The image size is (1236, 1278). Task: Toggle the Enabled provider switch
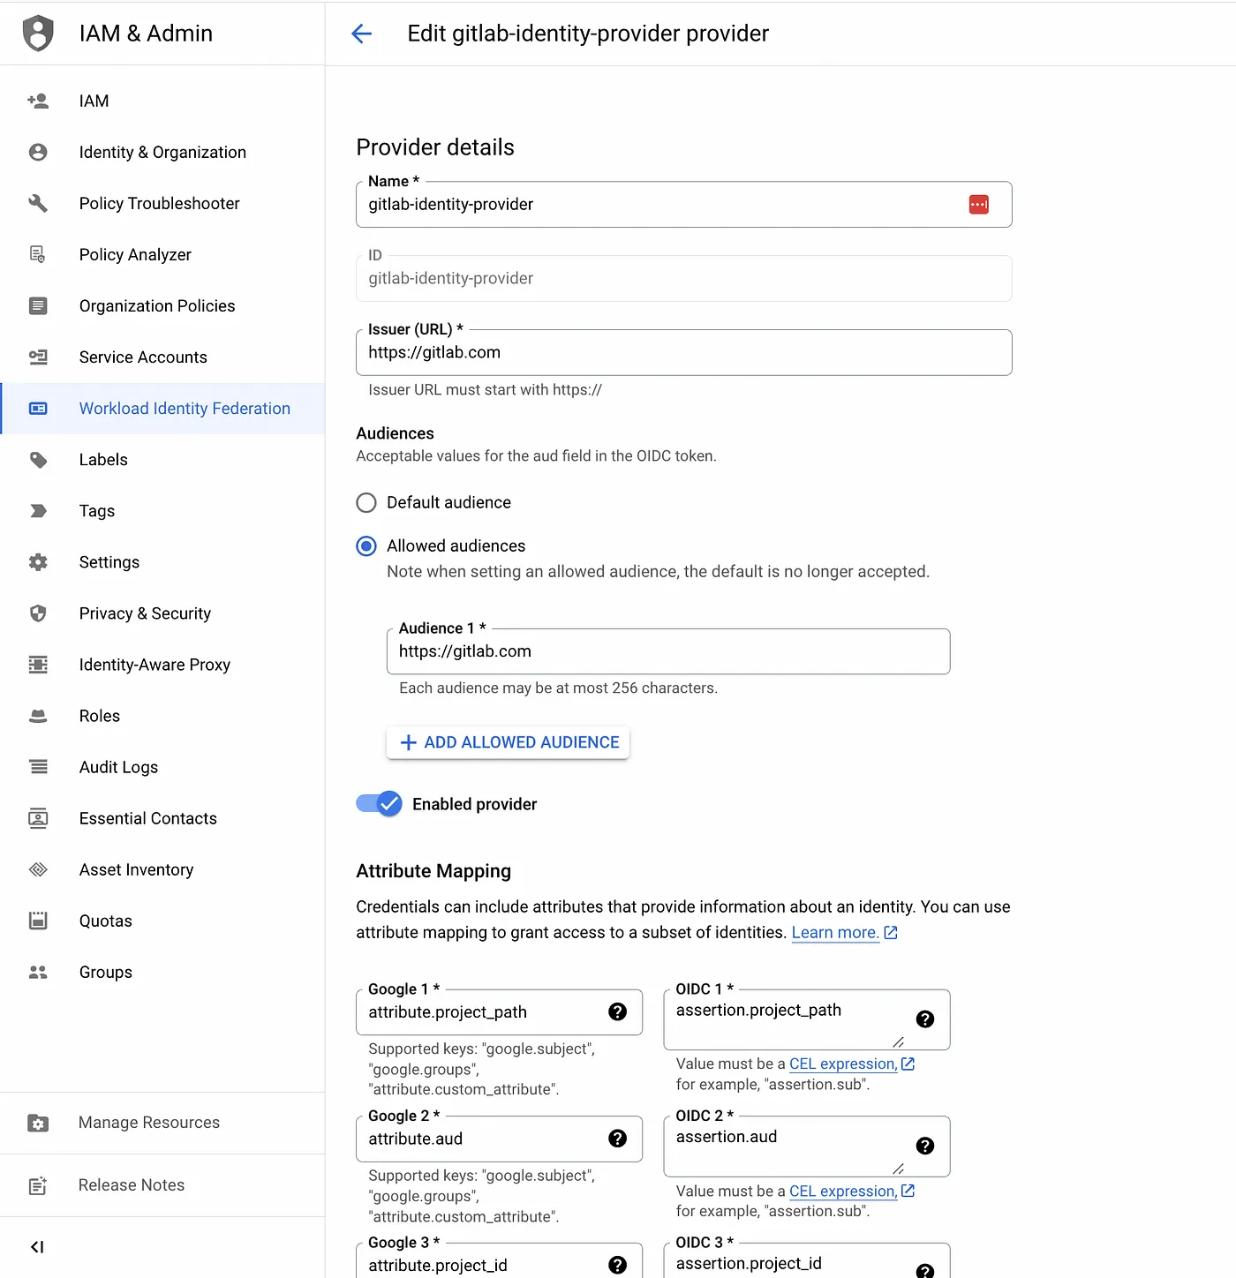tap(380, 803)
